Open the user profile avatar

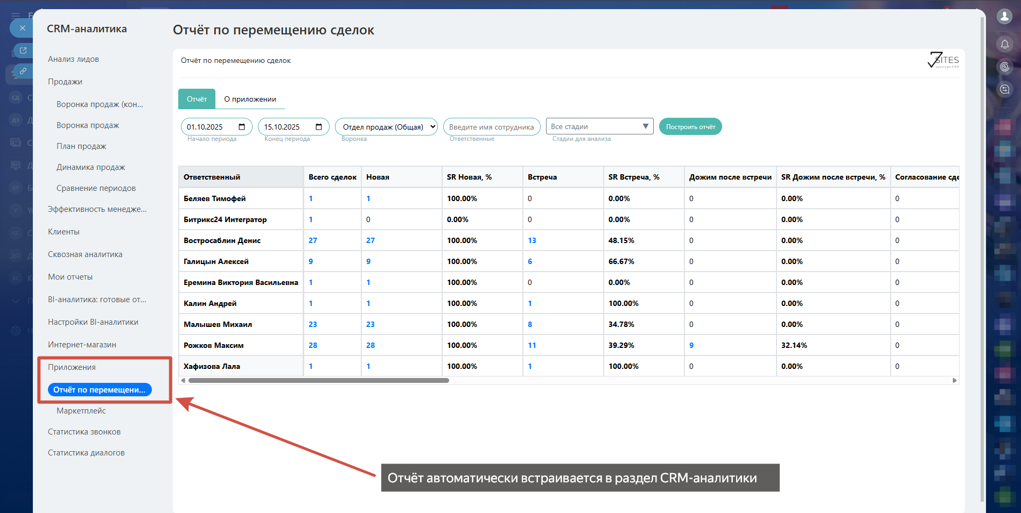coord(1004,17)
